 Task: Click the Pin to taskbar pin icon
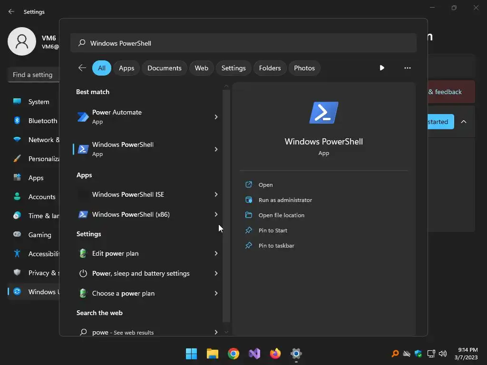pos(249,246)
